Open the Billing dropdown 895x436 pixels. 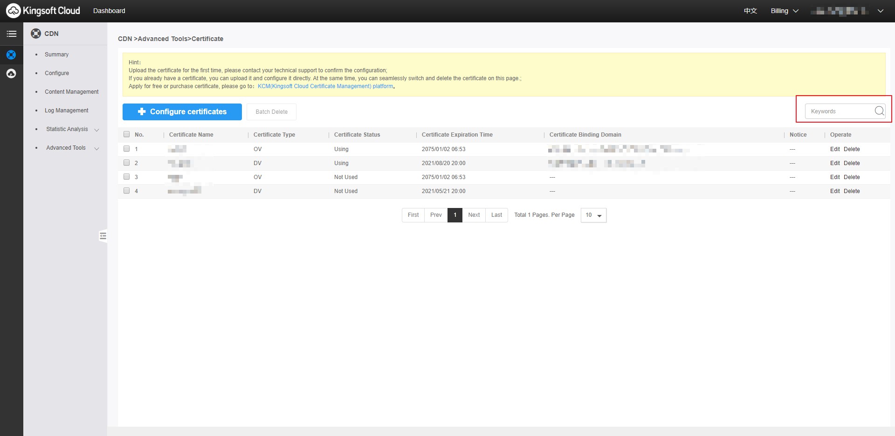785,11
